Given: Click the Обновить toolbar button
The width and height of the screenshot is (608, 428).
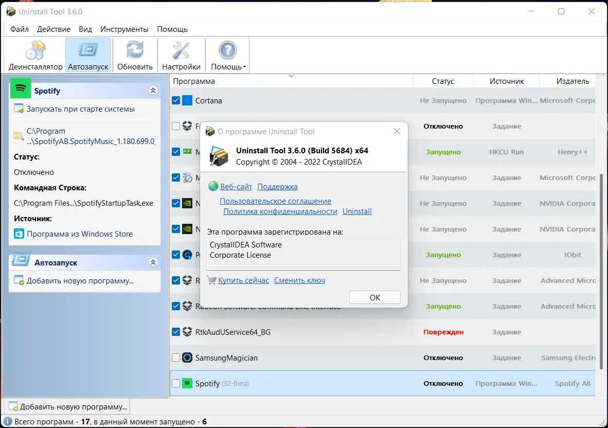Looking at the screenshot, I should click(135, 55).
